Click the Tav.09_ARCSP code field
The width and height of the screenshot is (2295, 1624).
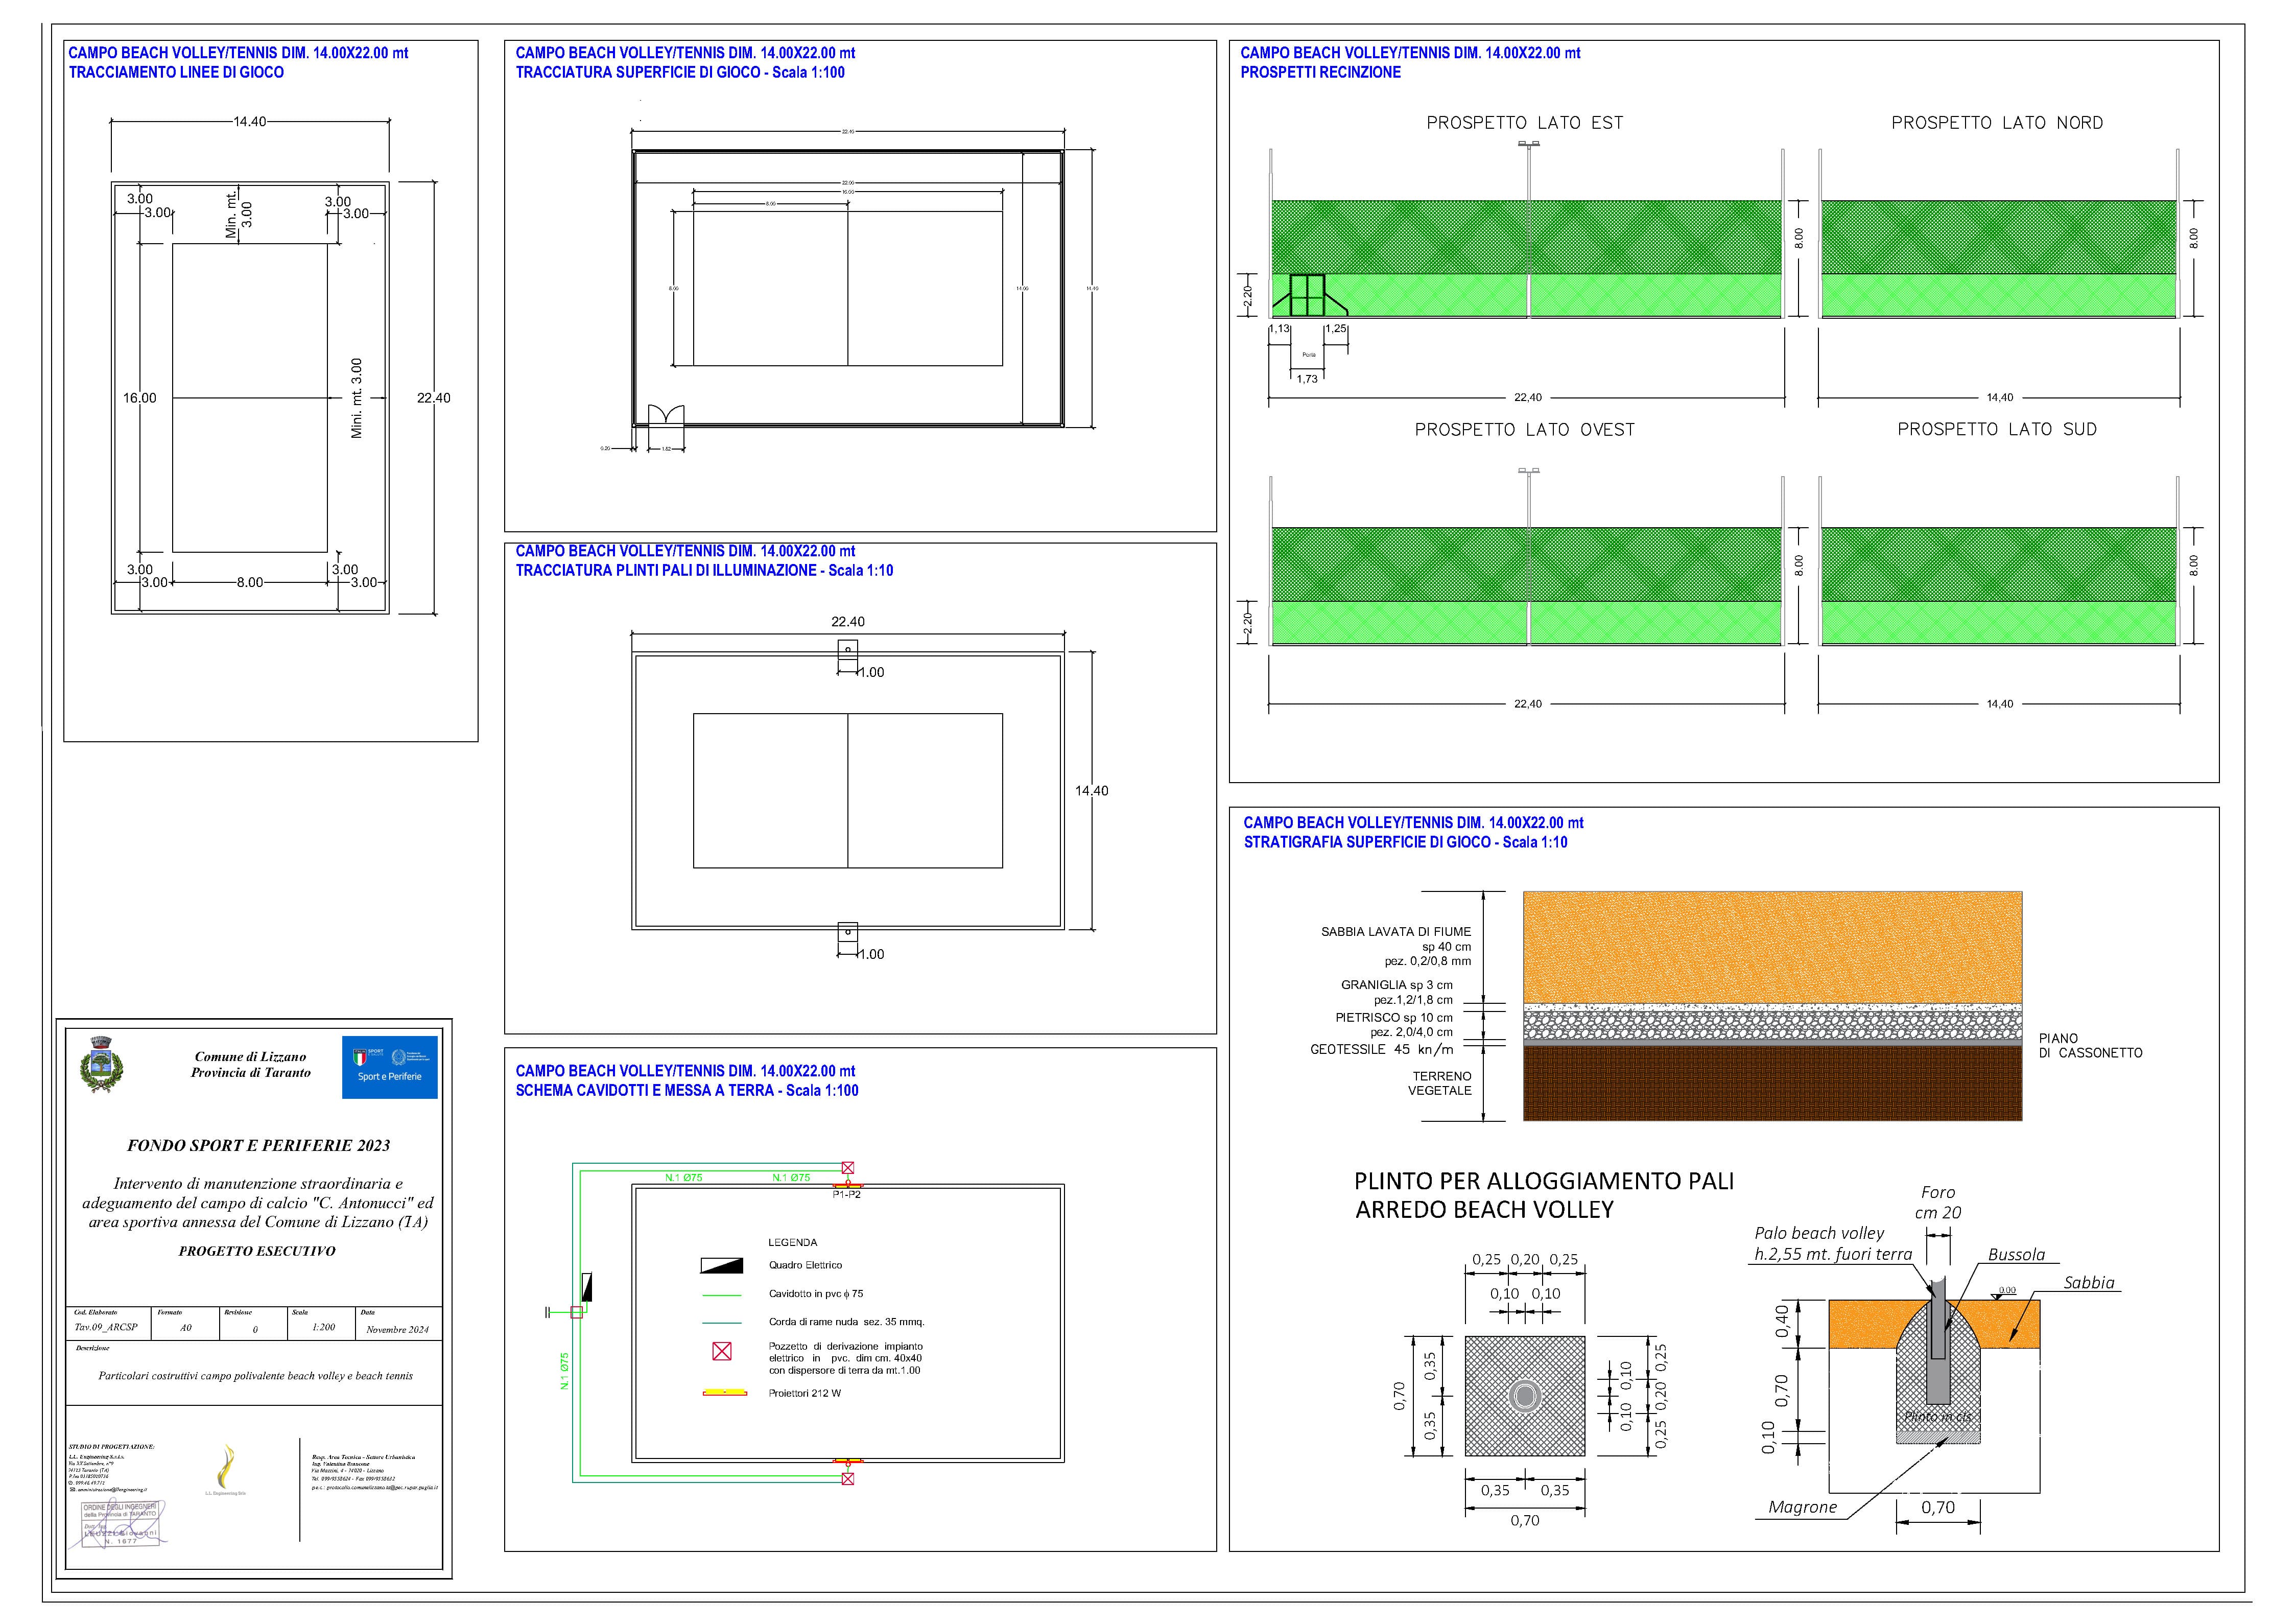coord(106,1327)
